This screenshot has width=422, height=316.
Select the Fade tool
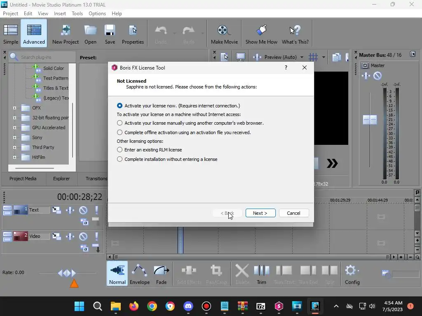pos(161,274)
